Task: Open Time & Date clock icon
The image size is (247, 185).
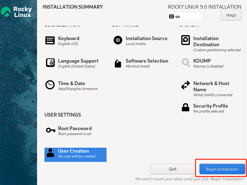Action: coord(50,85)
